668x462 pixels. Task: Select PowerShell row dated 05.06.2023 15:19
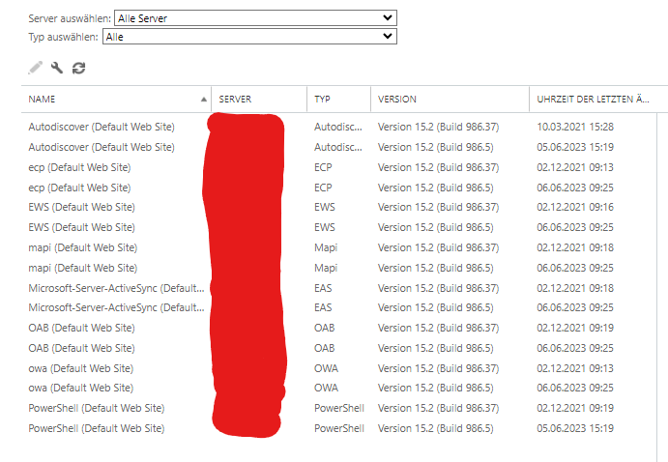tap(338, 428)
